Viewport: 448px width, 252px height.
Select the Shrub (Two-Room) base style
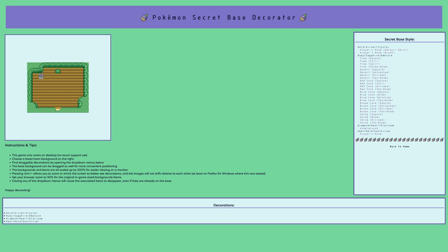click(373, 123)
